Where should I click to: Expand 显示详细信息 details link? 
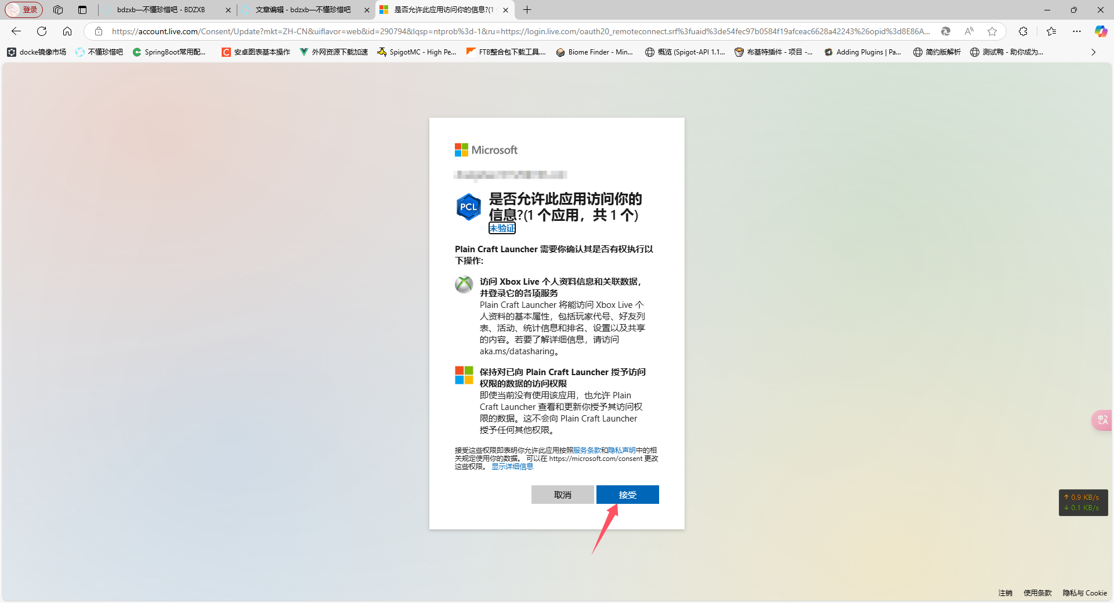pyautogui.click(x=512, y=467)
